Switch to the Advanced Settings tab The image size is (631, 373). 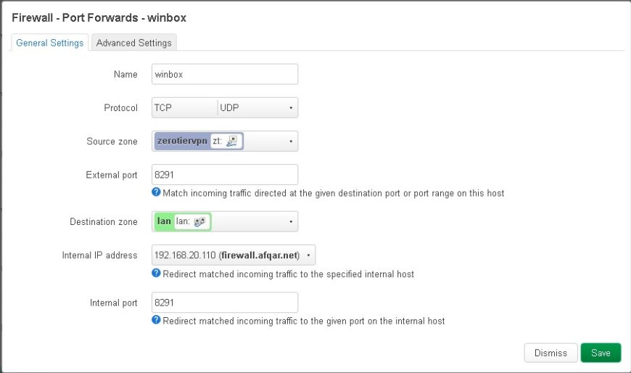[134, 43]
